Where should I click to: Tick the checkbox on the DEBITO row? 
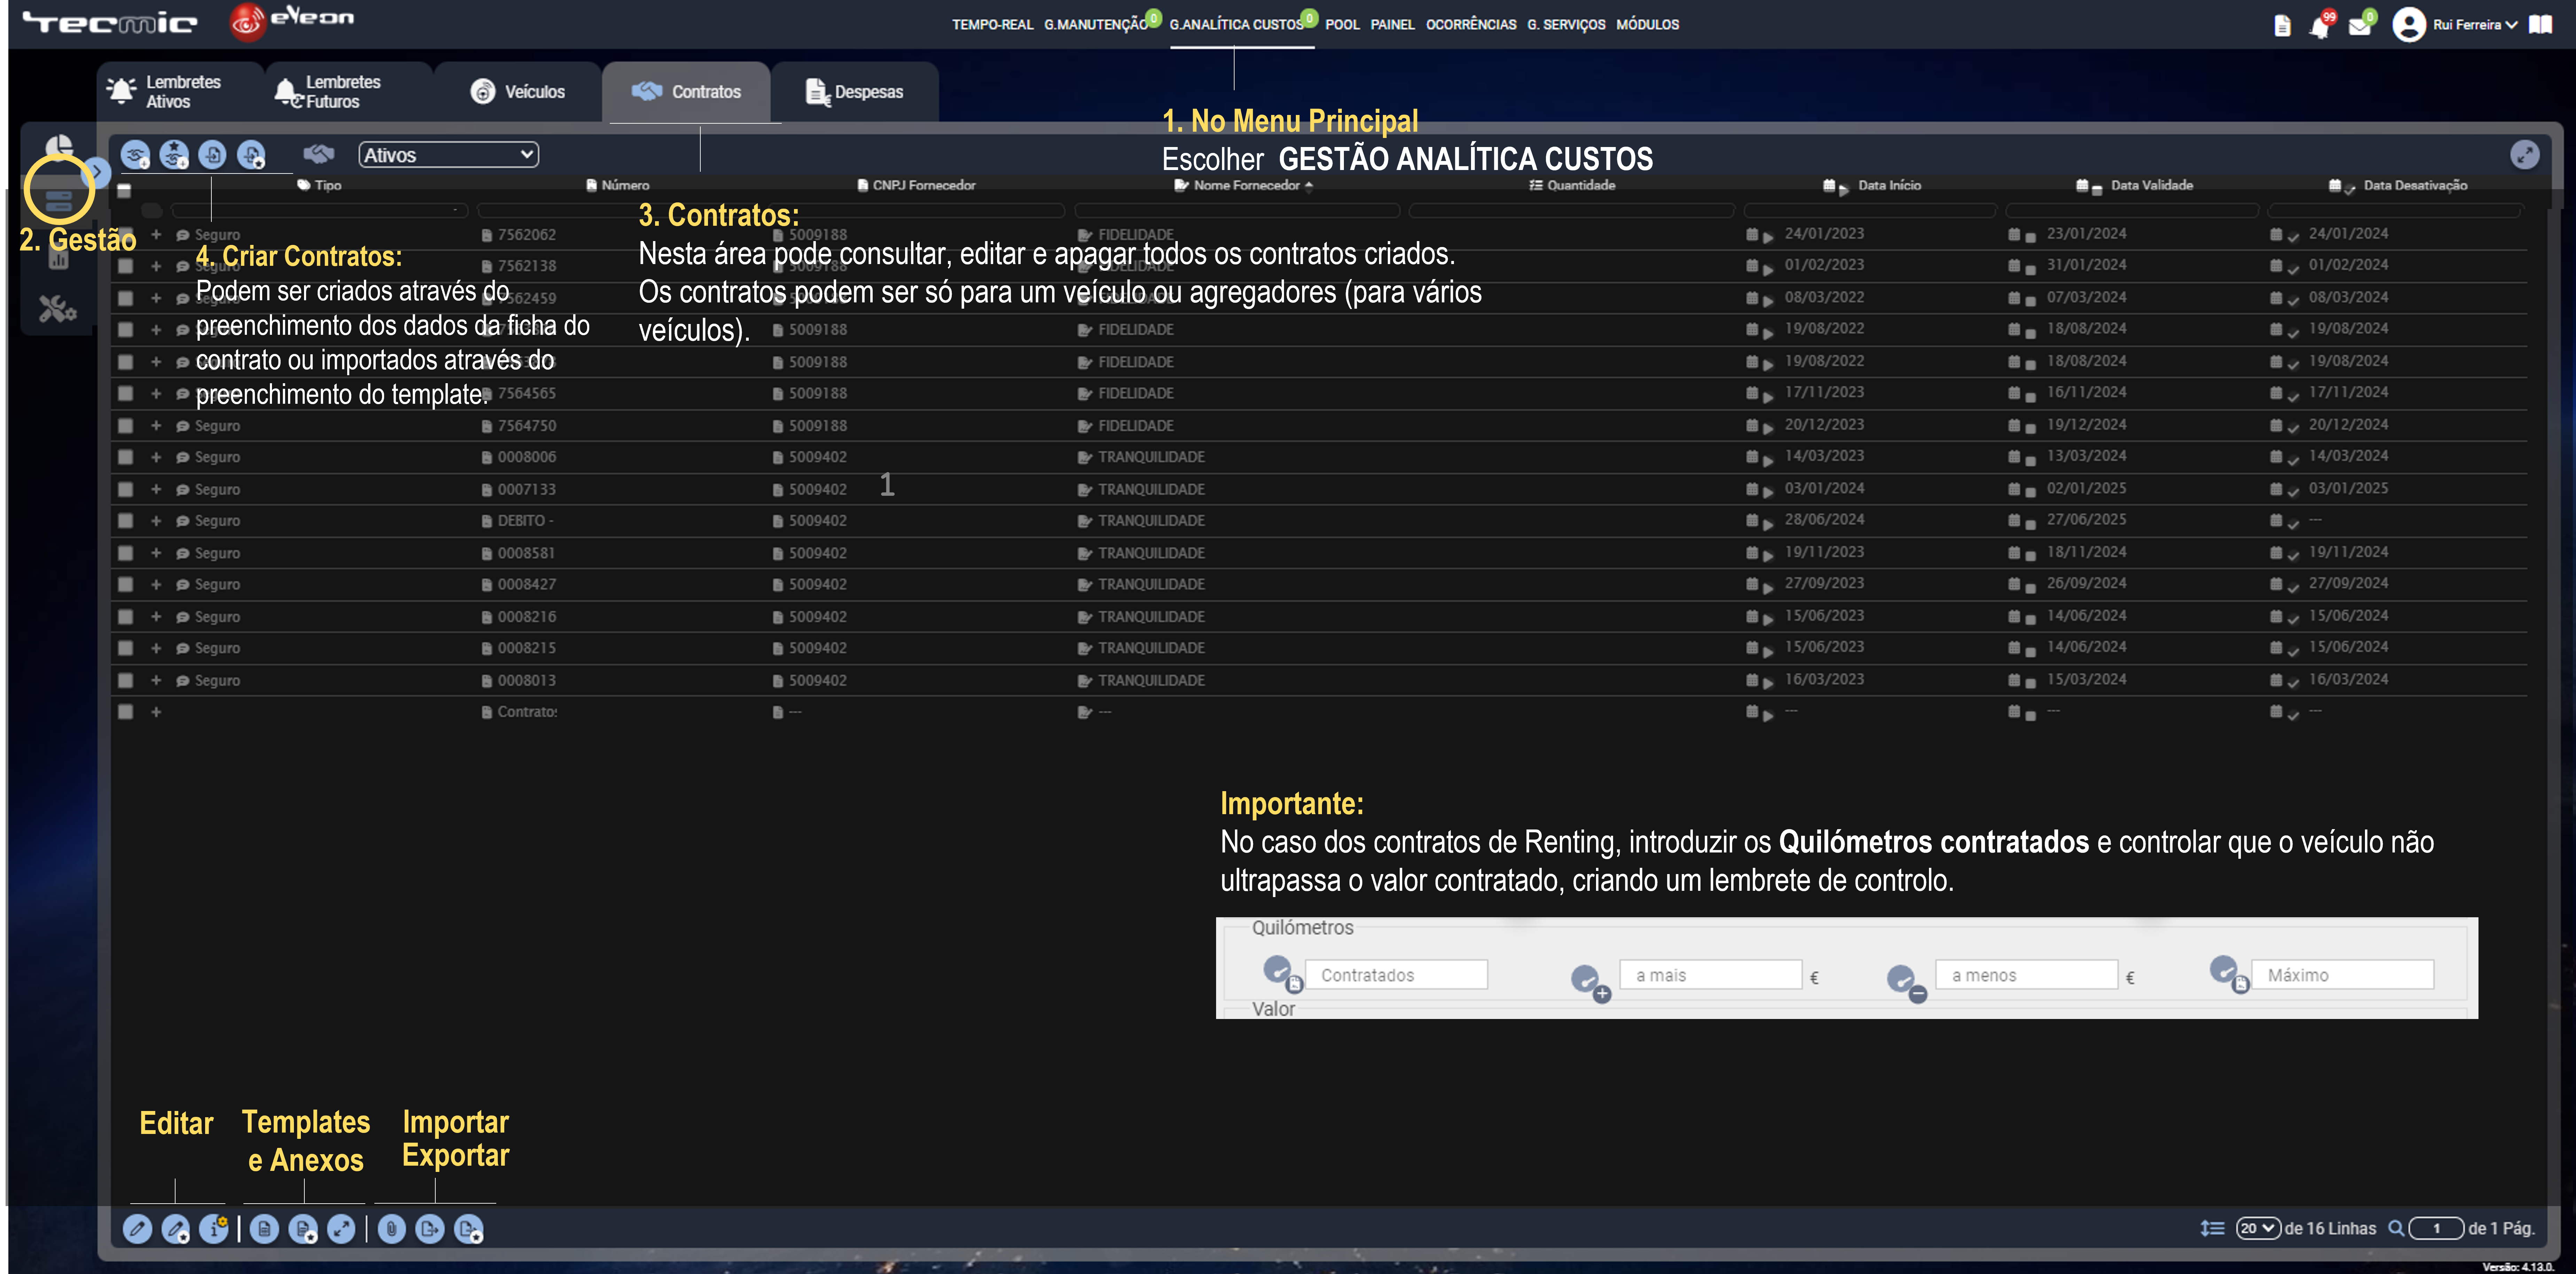(x=125, y=521)
